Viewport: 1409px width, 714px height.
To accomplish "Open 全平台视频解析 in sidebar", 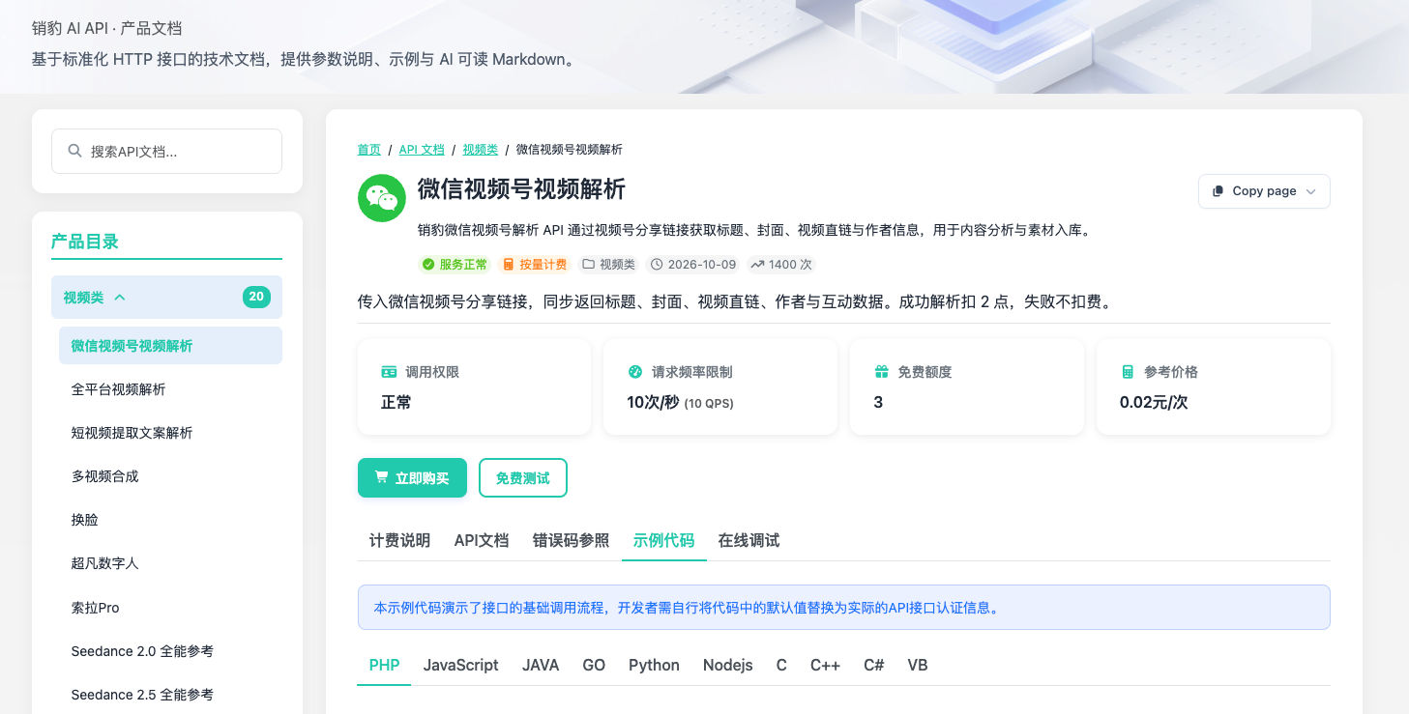I will point(170,389).
